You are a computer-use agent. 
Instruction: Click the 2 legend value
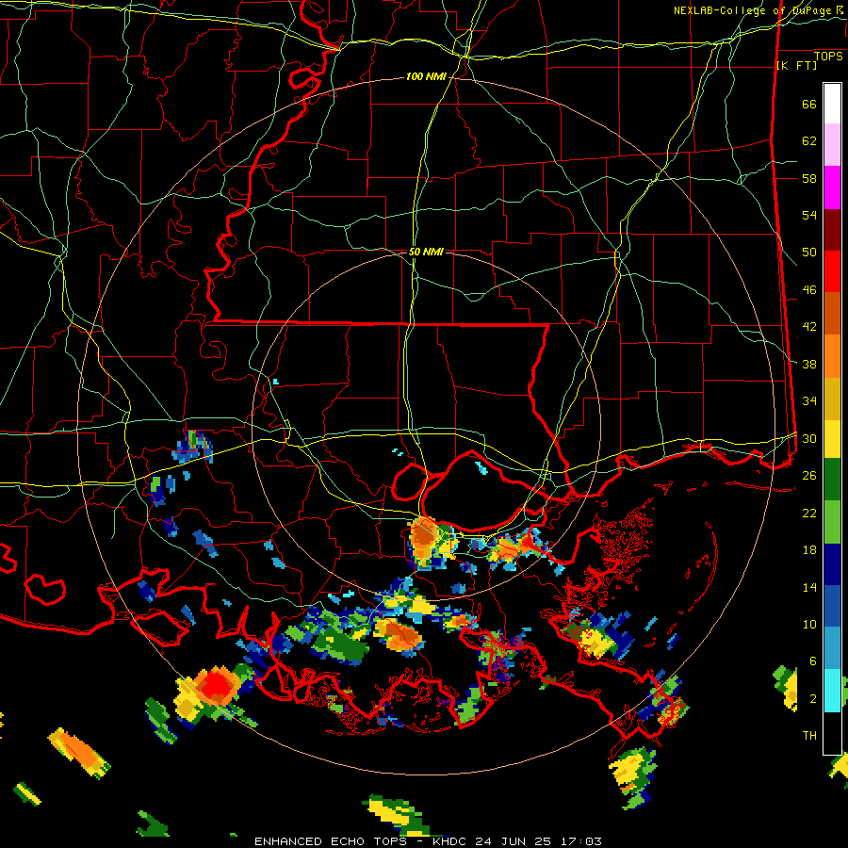point(813,698)
